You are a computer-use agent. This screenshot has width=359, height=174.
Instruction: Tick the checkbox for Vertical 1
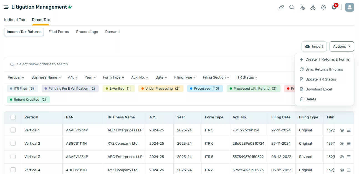click(x=13, y=130)
